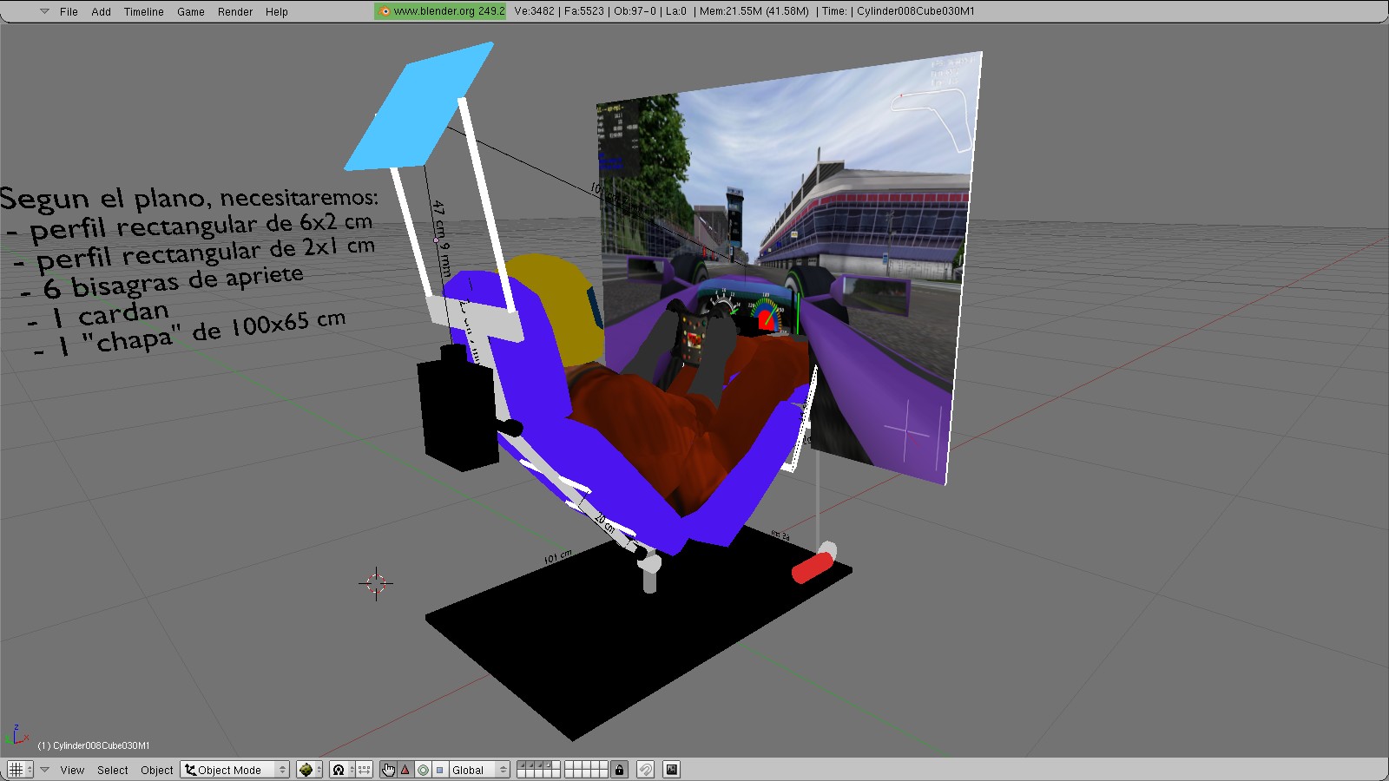Select the rotate manipulator ring icon
Image resolution: width=1389 pixels, height=781 pixels.
[x=423, y=770]
